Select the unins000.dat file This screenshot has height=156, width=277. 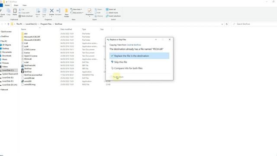(29, 78)
